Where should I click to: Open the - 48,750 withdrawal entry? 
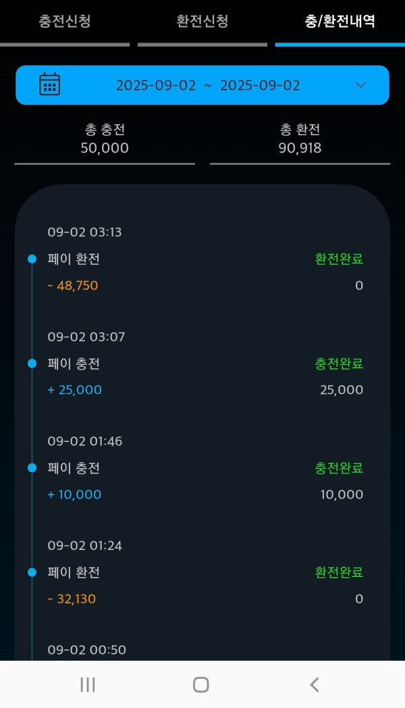click(73, 286)
